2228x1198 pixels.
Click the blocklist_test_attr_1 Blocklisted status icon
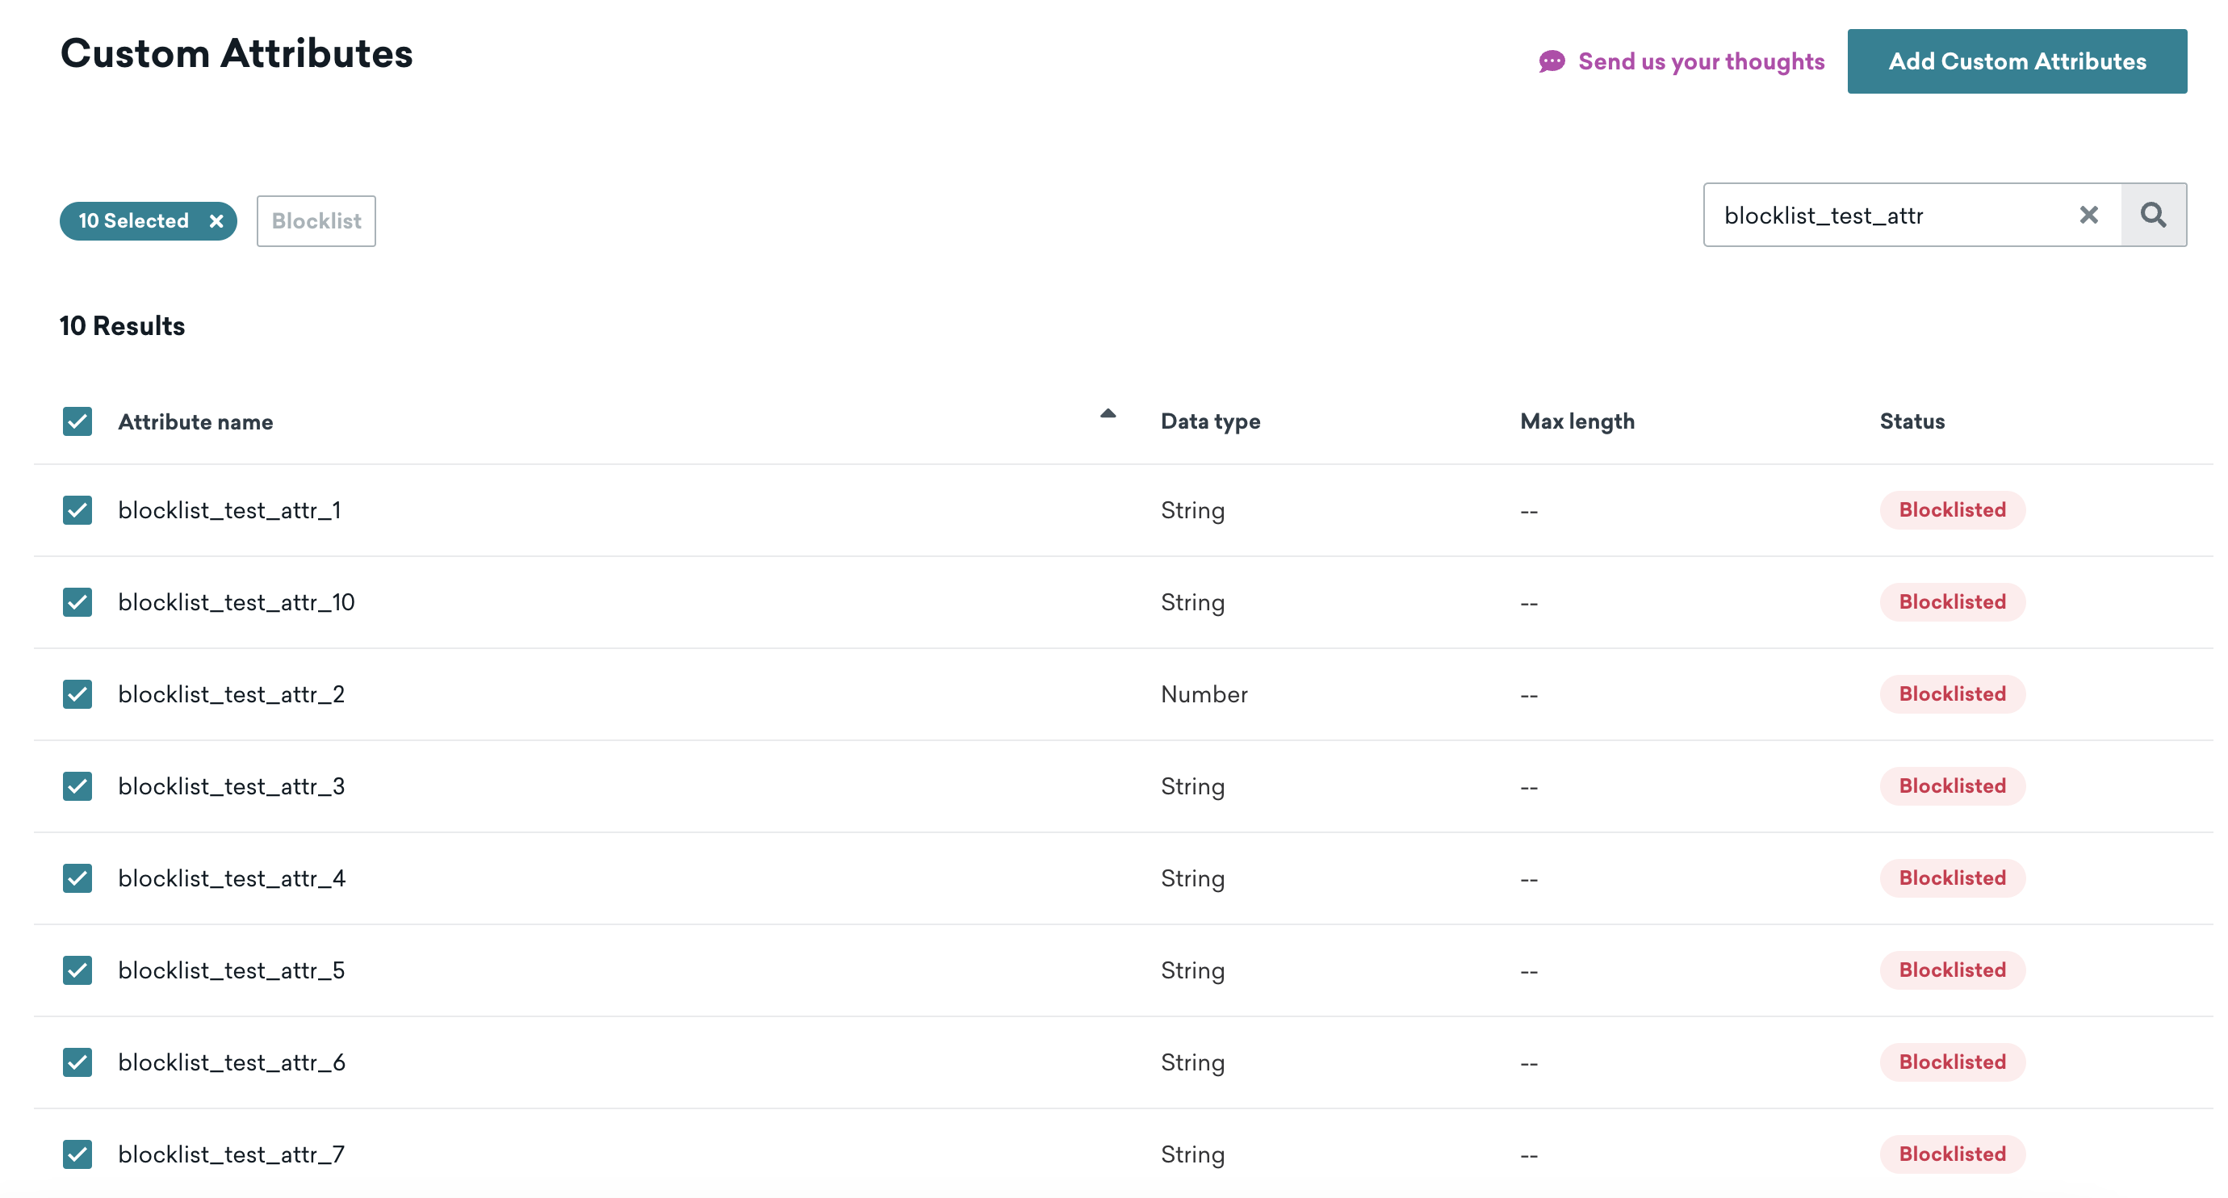click(1951, 510)
